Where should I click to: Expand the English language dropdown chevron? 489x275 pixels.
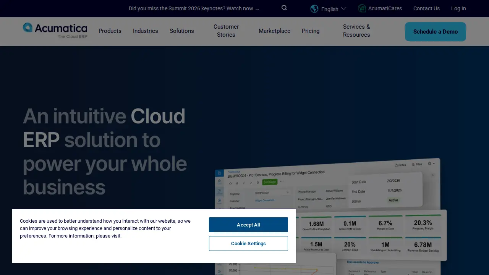343,8
